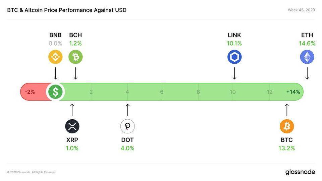Viewport: 322px width, 181px height.
Task: Select the blue Chainlink hexagon icon
Action: 234,57
